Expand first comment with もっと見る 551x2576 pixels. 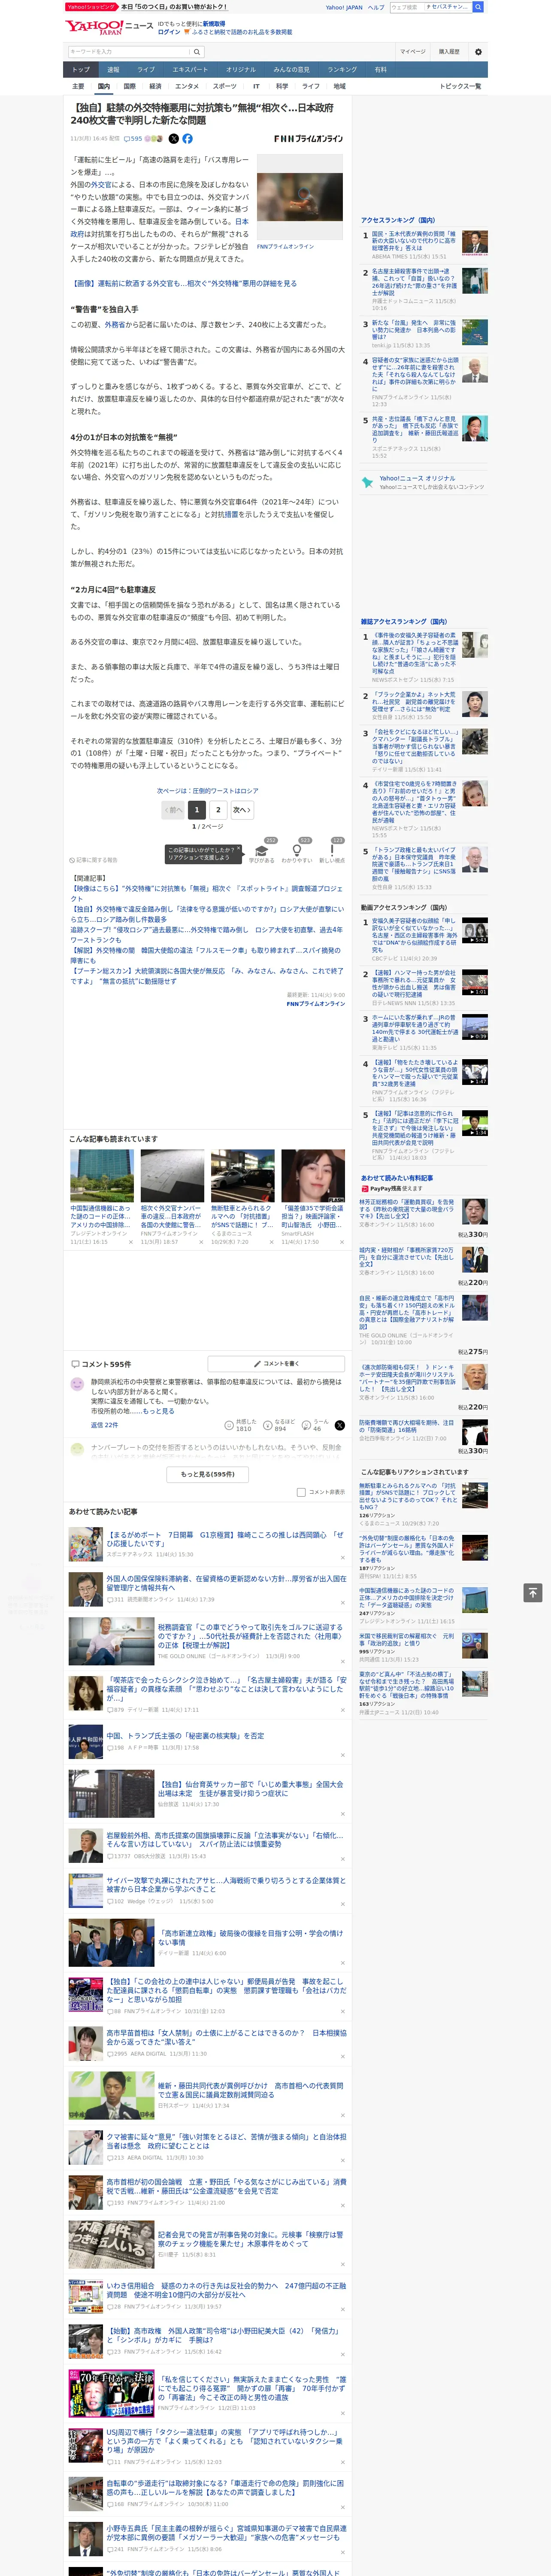(x=159, y=1411)
